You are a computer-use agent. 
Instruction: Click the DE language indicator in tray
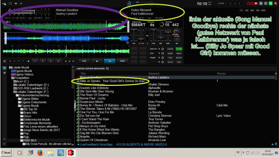point(238,152)
